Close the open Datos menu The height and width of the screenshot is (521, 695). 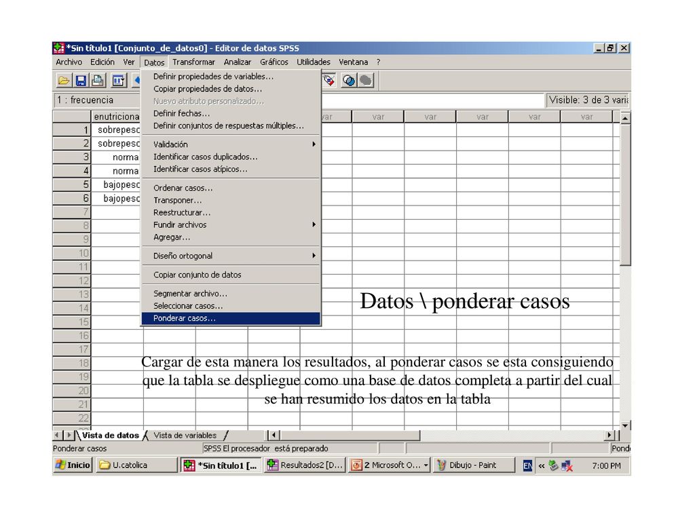154,62
